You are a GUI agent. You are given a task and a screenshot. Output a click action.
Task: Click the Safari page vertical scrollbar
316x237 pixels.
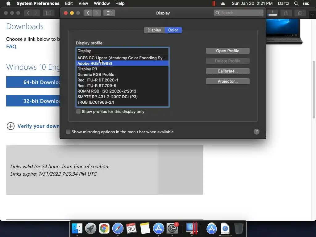click(314, 89)
